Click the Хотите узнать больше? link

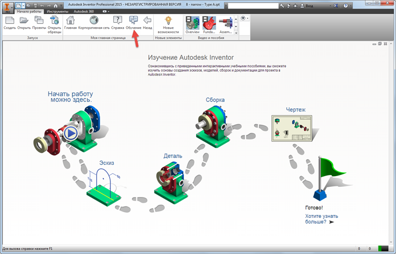[321, 219]
